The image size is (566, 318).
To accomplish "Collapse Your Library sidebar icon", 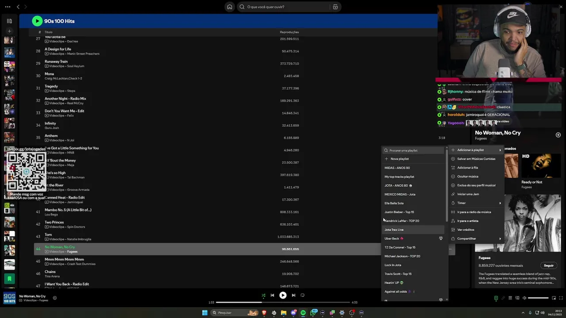I will point(9,21).
